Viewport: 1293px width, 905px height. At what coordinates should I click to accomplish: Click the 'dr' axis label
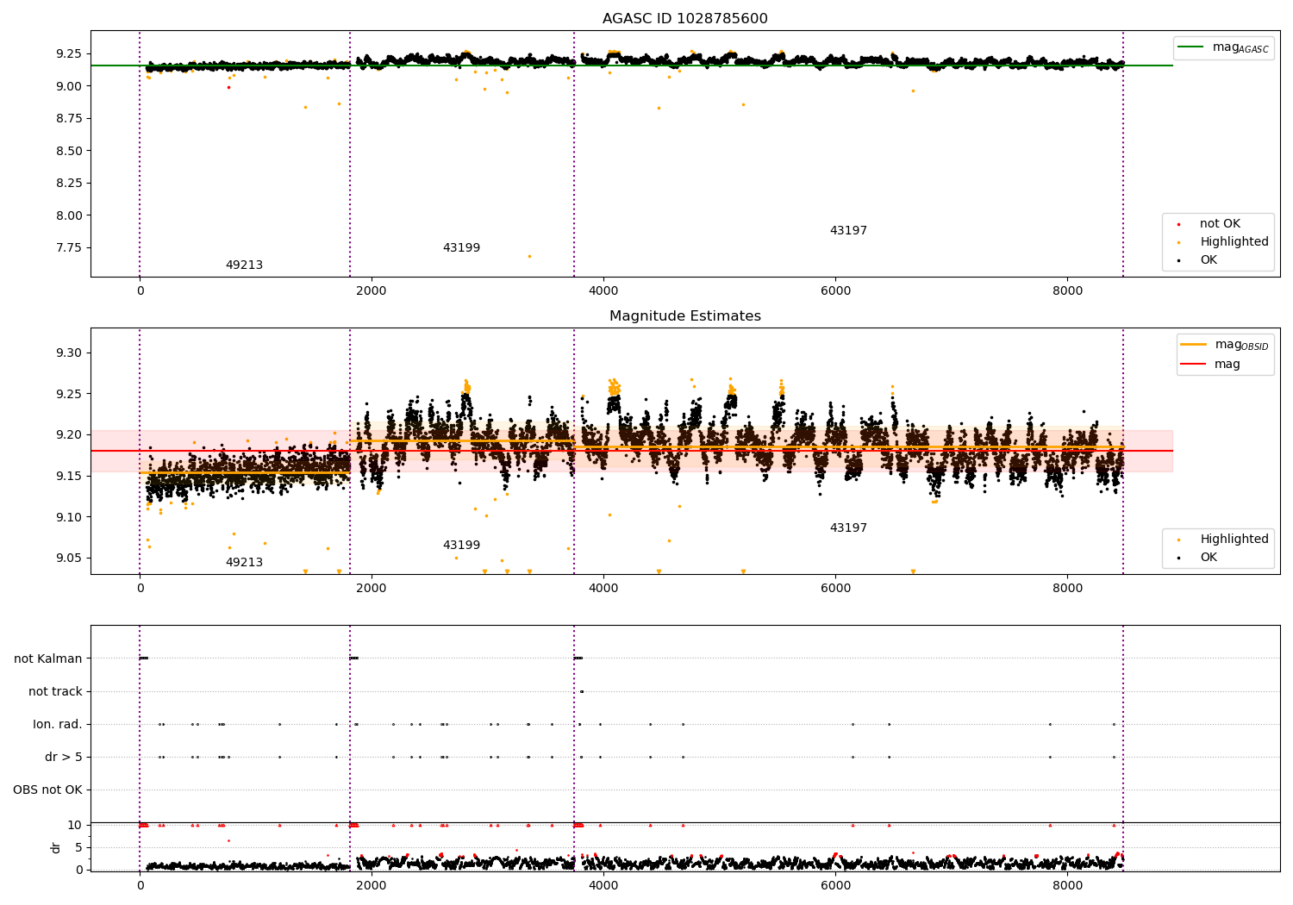tap(56, 847)
